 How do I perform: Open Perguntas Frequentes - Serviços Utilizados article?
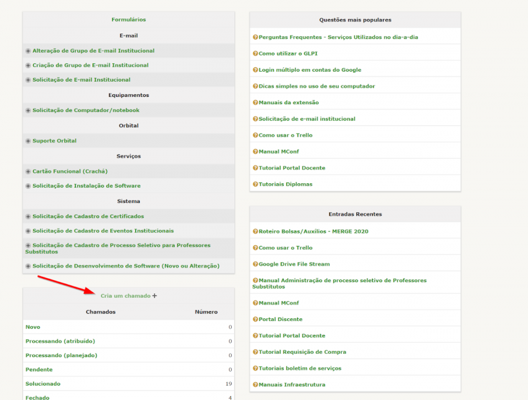pyautogui.click(x=338, y=38)
